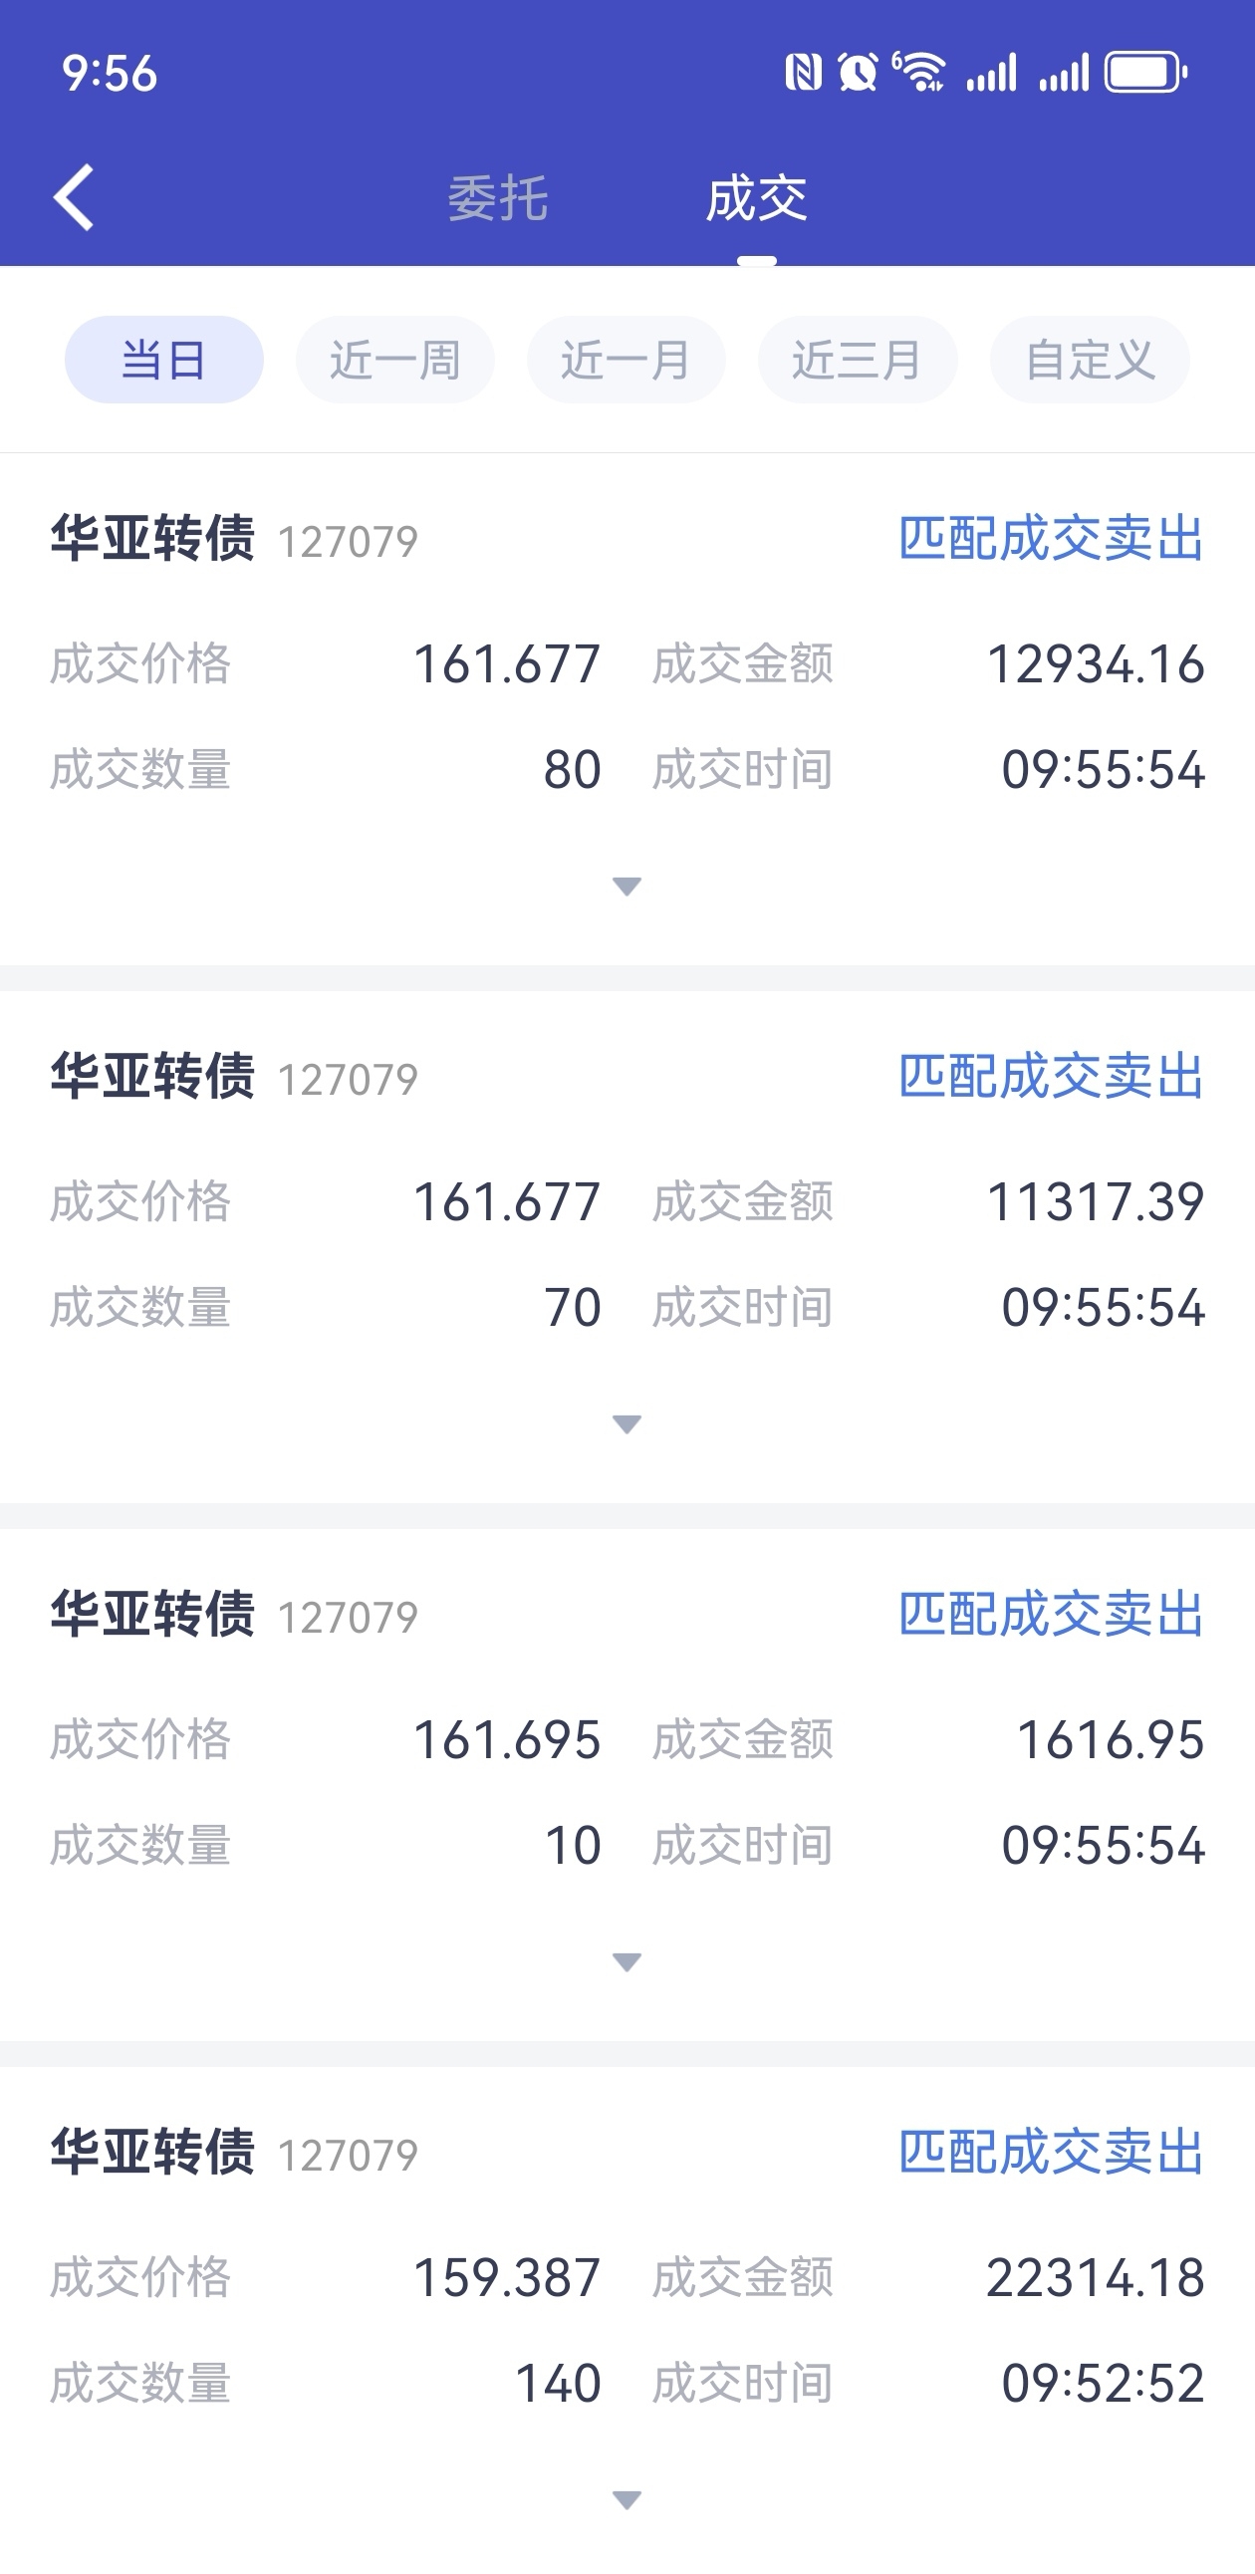1255x2574 pixels.
Task: Tap the Wi-Fi status icon
Action: 918,72
